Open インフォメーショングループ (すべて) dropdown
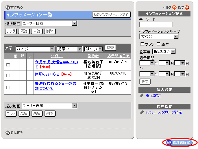The image size is (198, 149). (x=159, y=36)
